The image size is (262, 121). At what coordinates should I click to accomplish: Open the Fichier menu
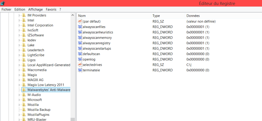[6, 10]
